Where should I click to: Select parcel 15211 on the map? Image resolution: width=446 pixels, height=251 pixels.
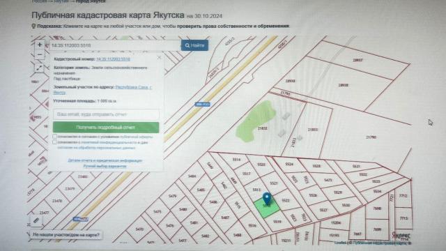(x=286, y=241)
